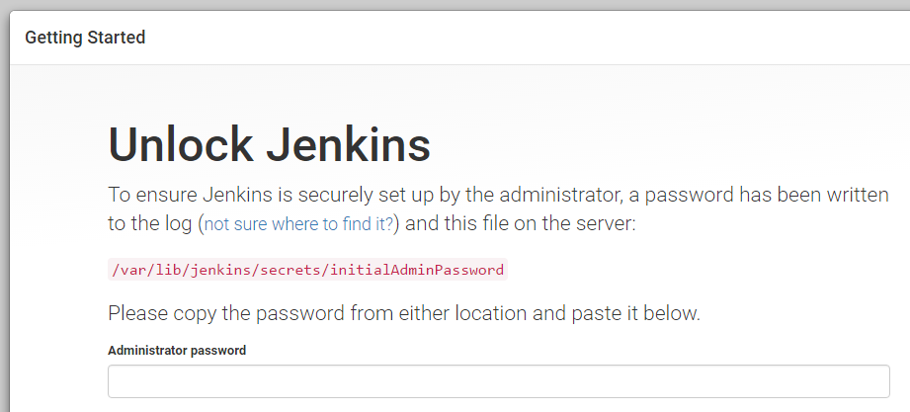Click the "Administrator password" field label
The height and width of the screenshot is (412, 910).
click(177, 350)
